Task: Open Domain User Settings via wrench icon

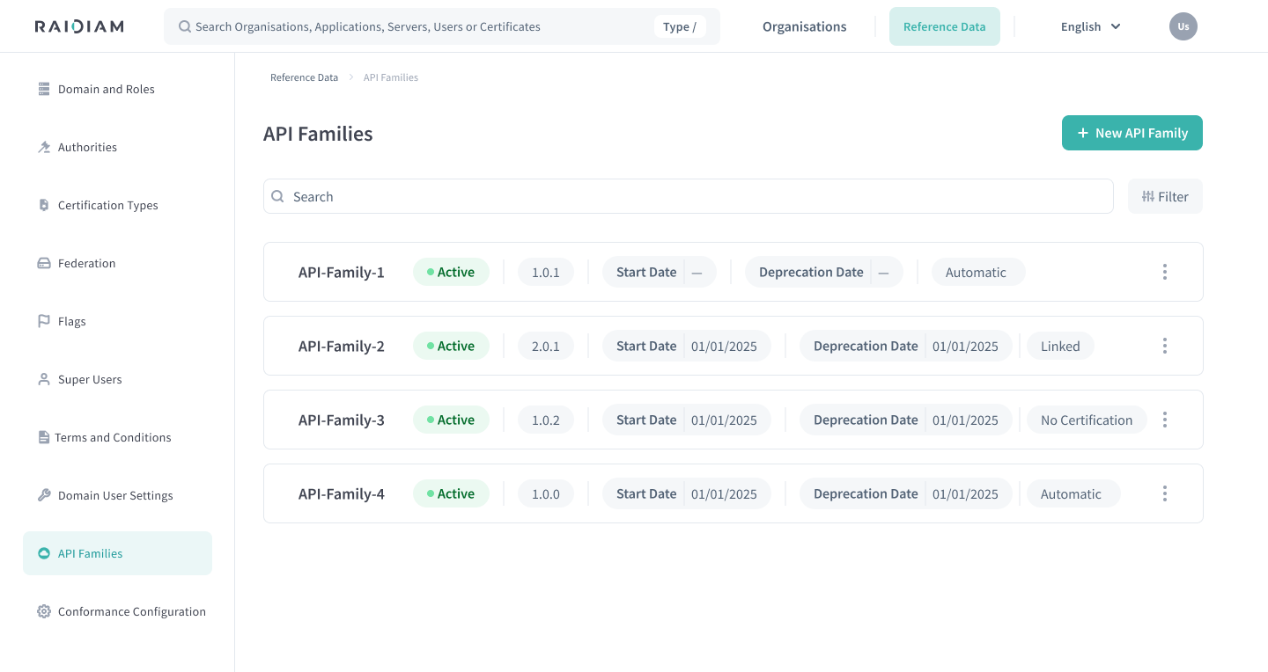Action: [x=43, y=495]
